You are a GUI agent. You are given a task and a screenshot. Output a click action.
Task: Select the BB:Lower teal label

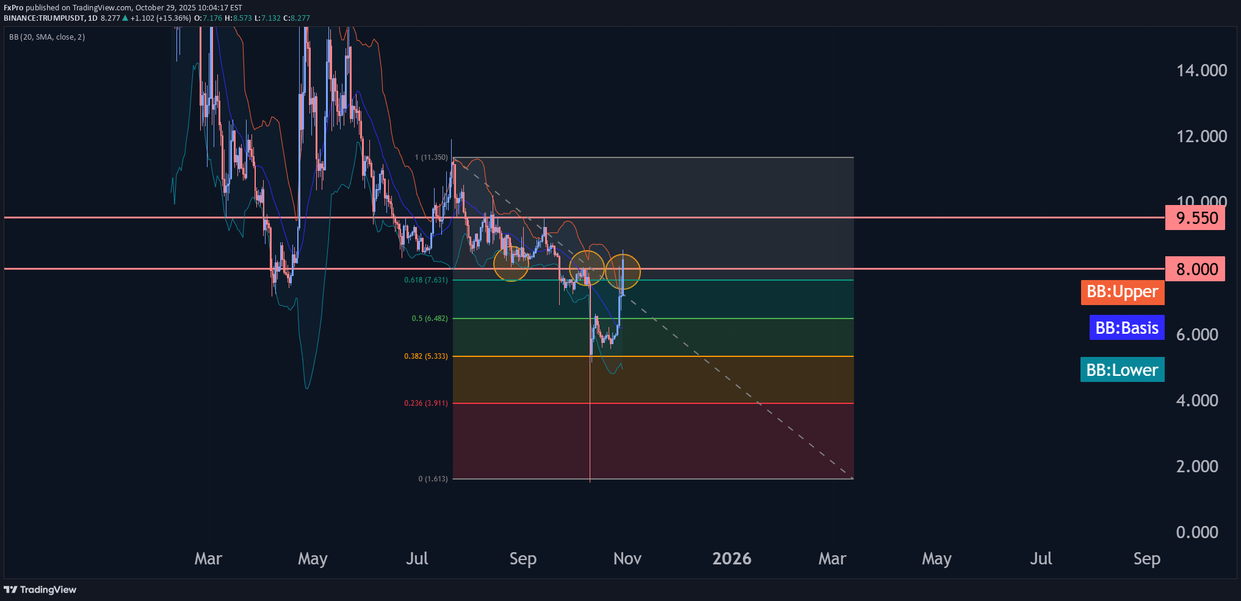pos(1122,370)
